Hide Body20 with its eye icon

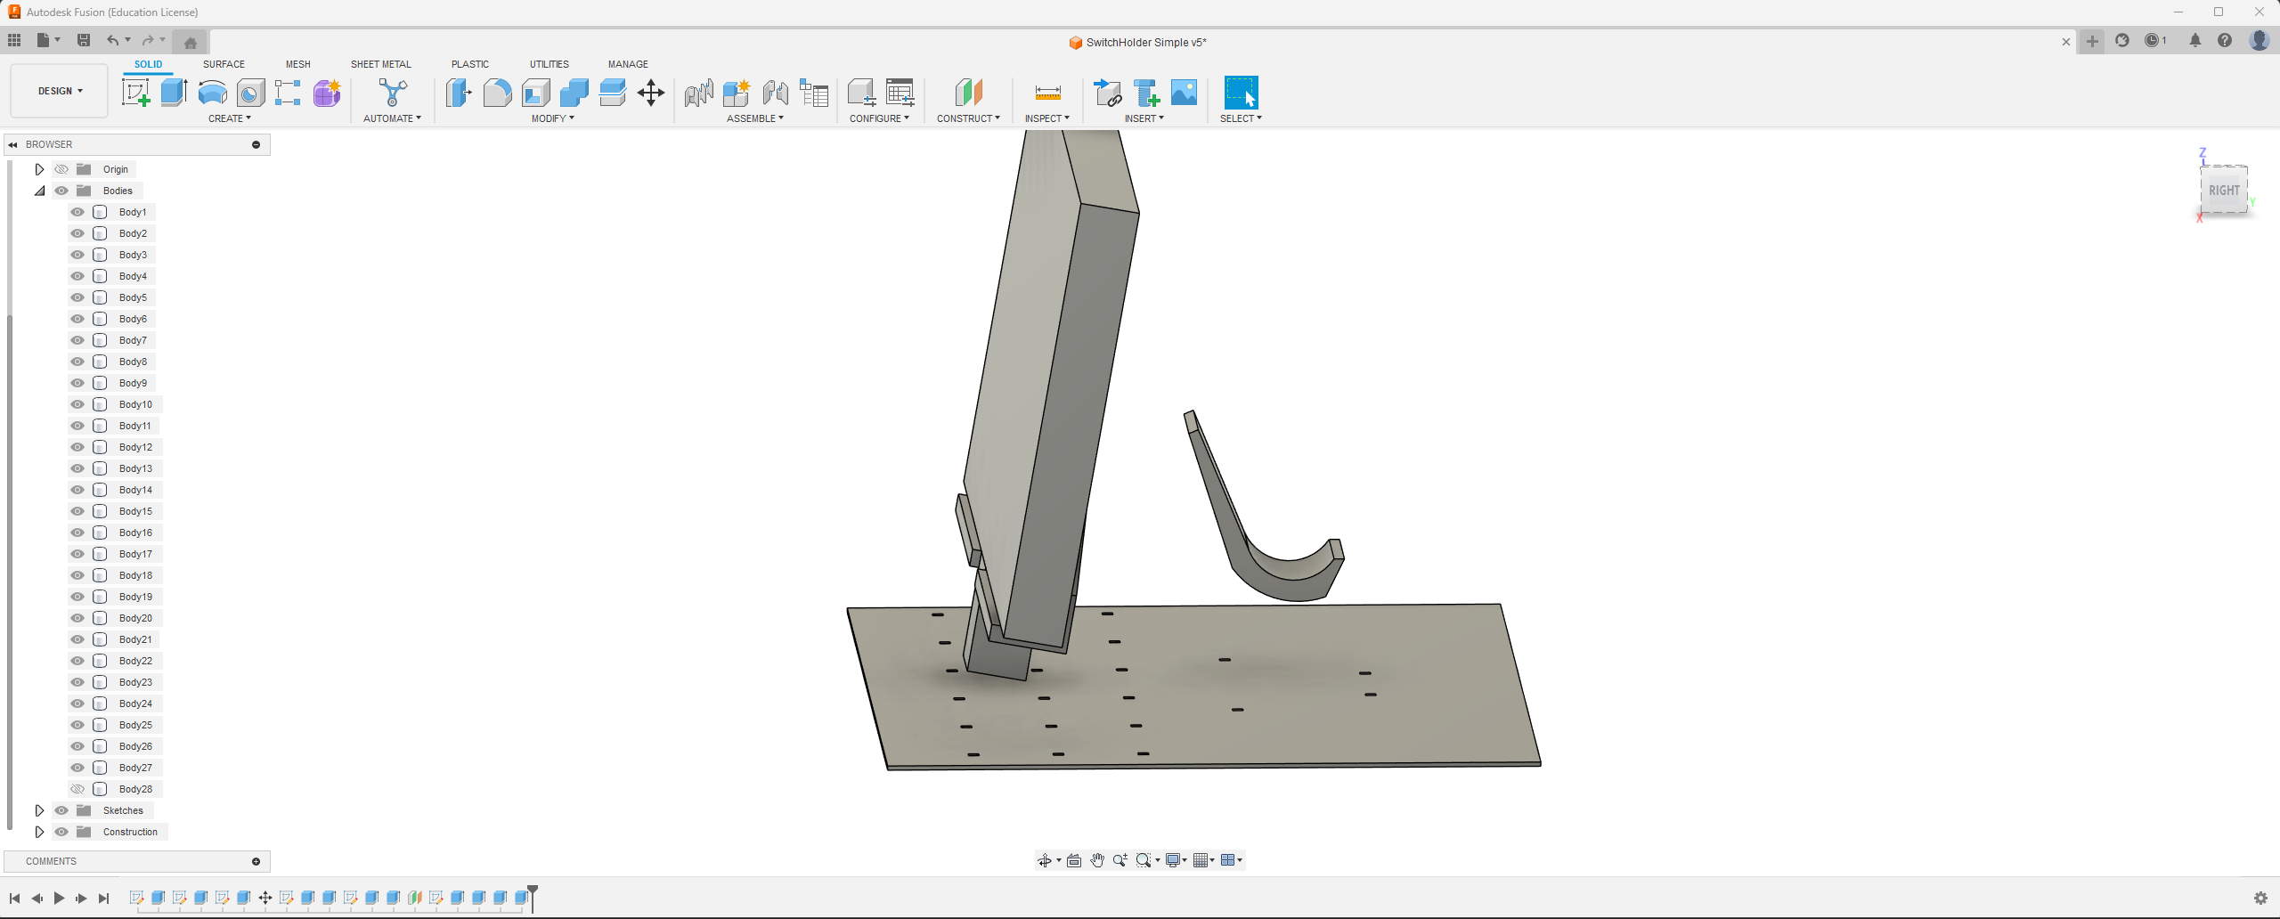(x=77, y=618)
